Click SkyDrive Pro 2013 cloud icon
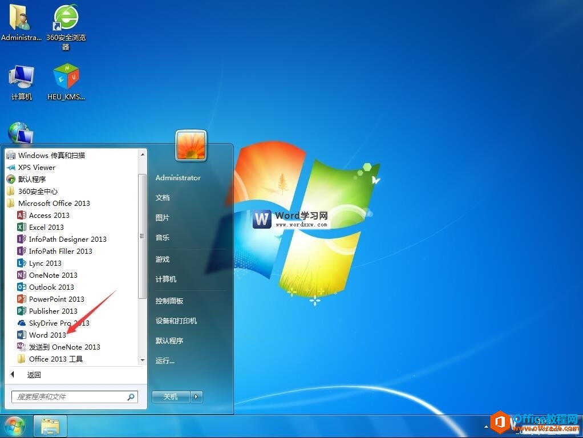The width and height of the screenshot is (583, 438). (x=22, y=323)
